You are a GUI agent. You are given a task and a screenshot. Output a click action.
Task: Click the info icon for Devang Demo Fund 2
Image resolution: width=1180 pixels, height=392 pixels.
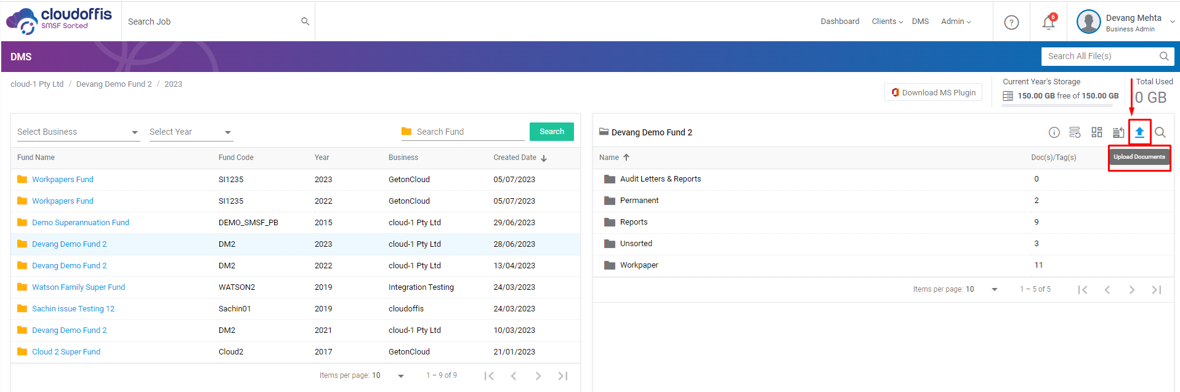pyautogui.click(x=1054, y=132)
